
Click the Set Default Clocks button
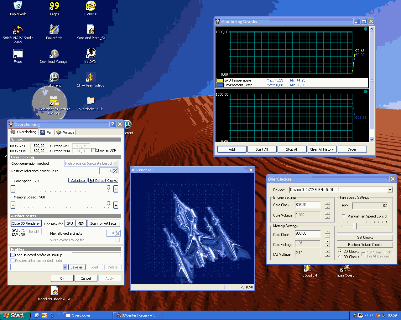pos(103,181)
